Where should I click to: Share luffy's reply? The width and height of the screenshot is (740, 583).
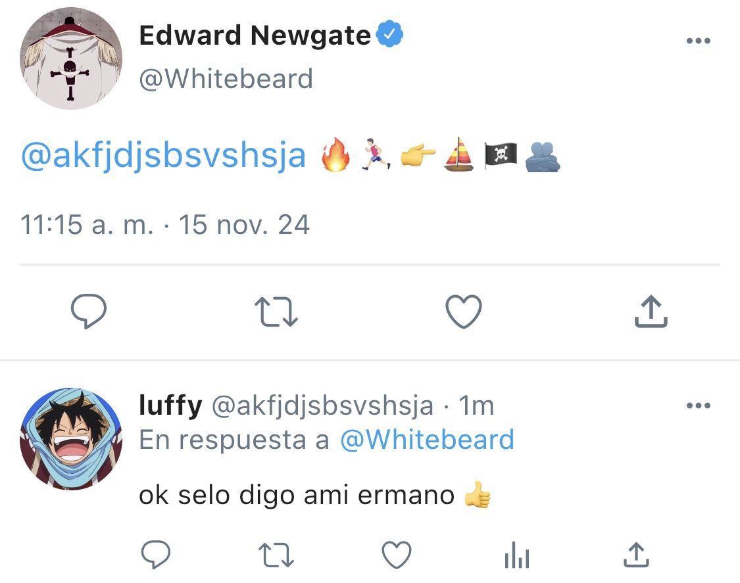(x=636, y=554)
